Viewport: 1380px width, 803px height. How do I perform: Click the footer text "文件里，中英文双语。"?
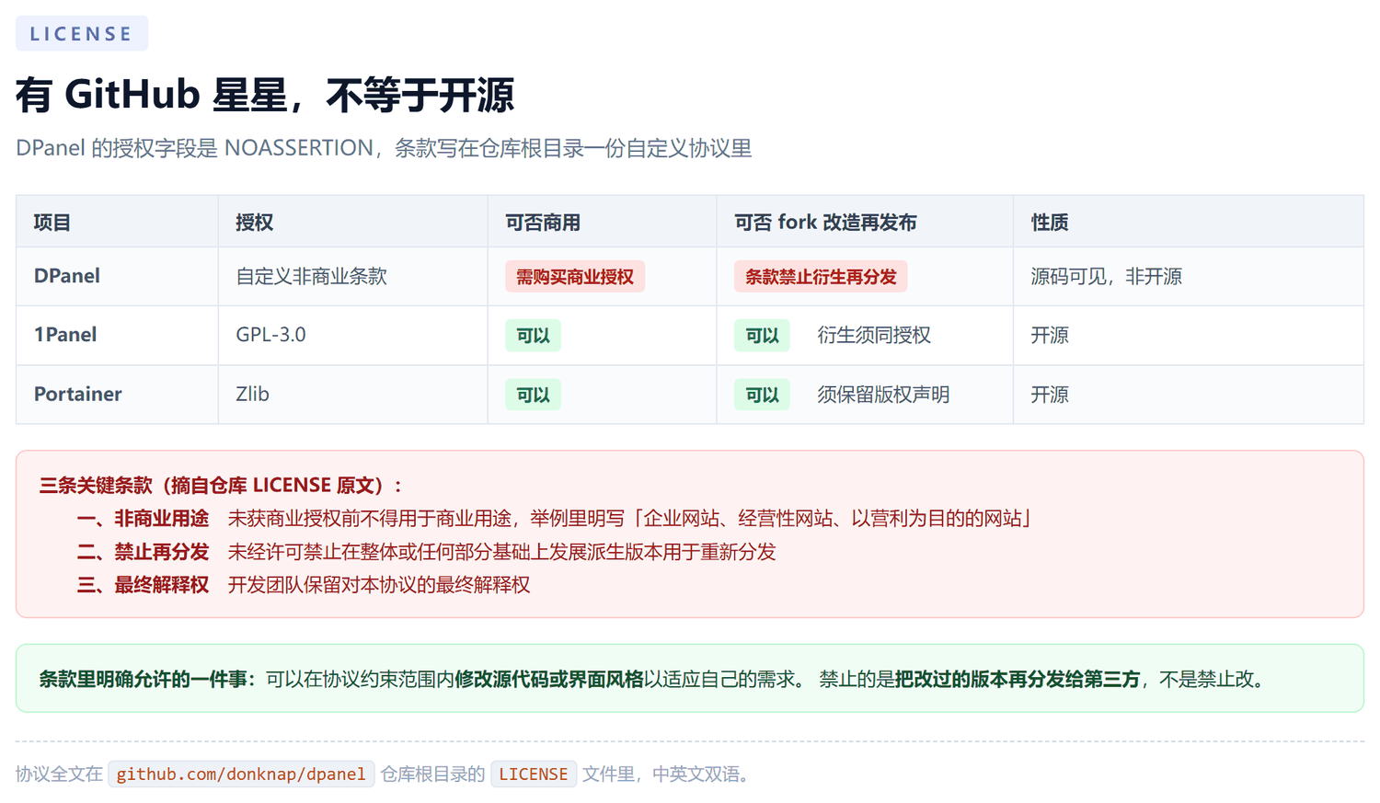[x=669, y=774]
